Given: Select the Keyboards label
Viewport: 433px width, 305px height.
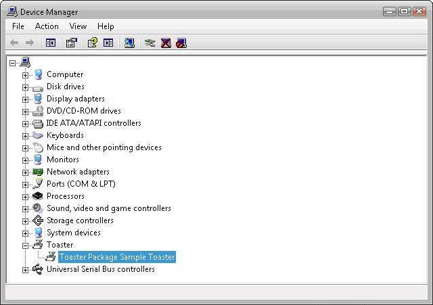Looking at the screenshot, I should click(x=65, y=135).
